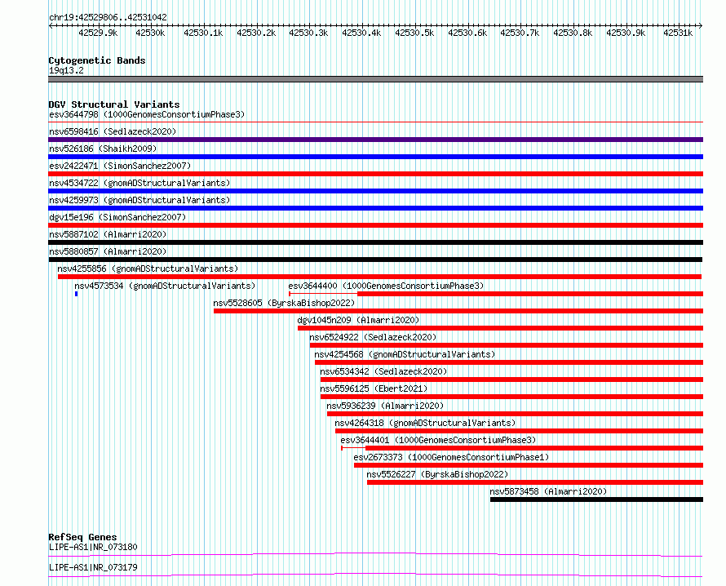Image resolution: width=726 pixels, height=586 pixels.
Task: Open the nsv4573534 gnomADStructuralVariants label
Action: [x=165, y=286]
